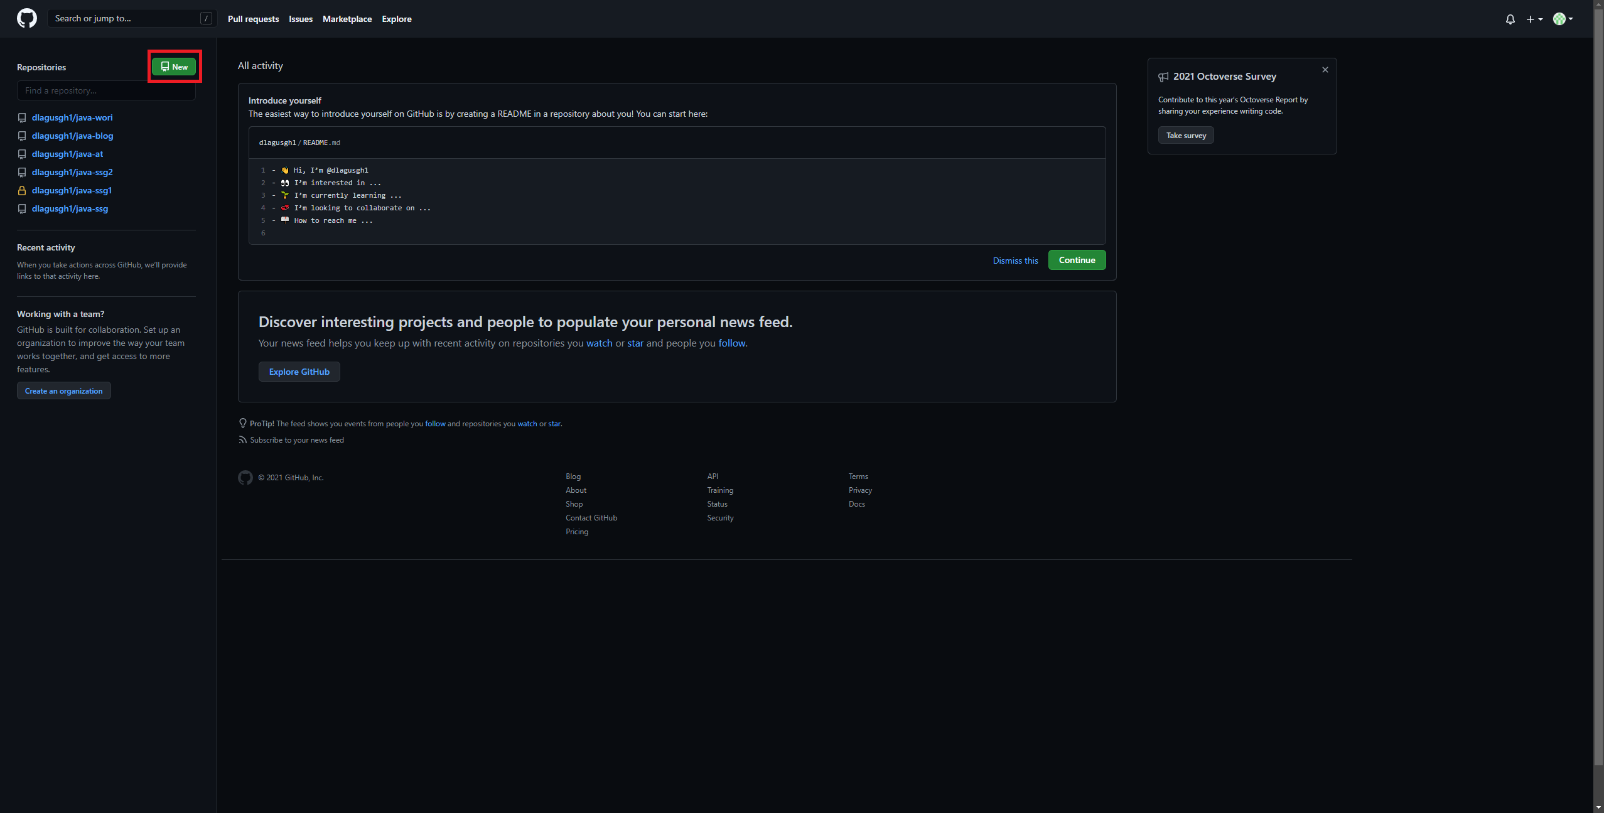The image size is (1604, 813).
Task: Click the '2021 Octoverse Survey' title
Action: pos(1224,77)
